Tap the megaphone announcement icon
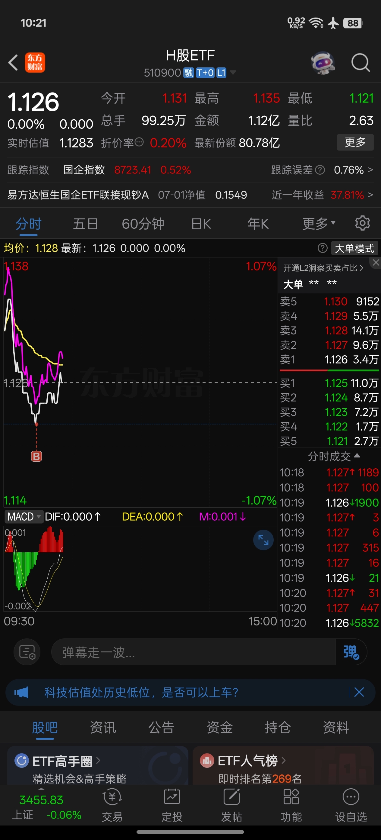The image size is (381, 840). 21,692
